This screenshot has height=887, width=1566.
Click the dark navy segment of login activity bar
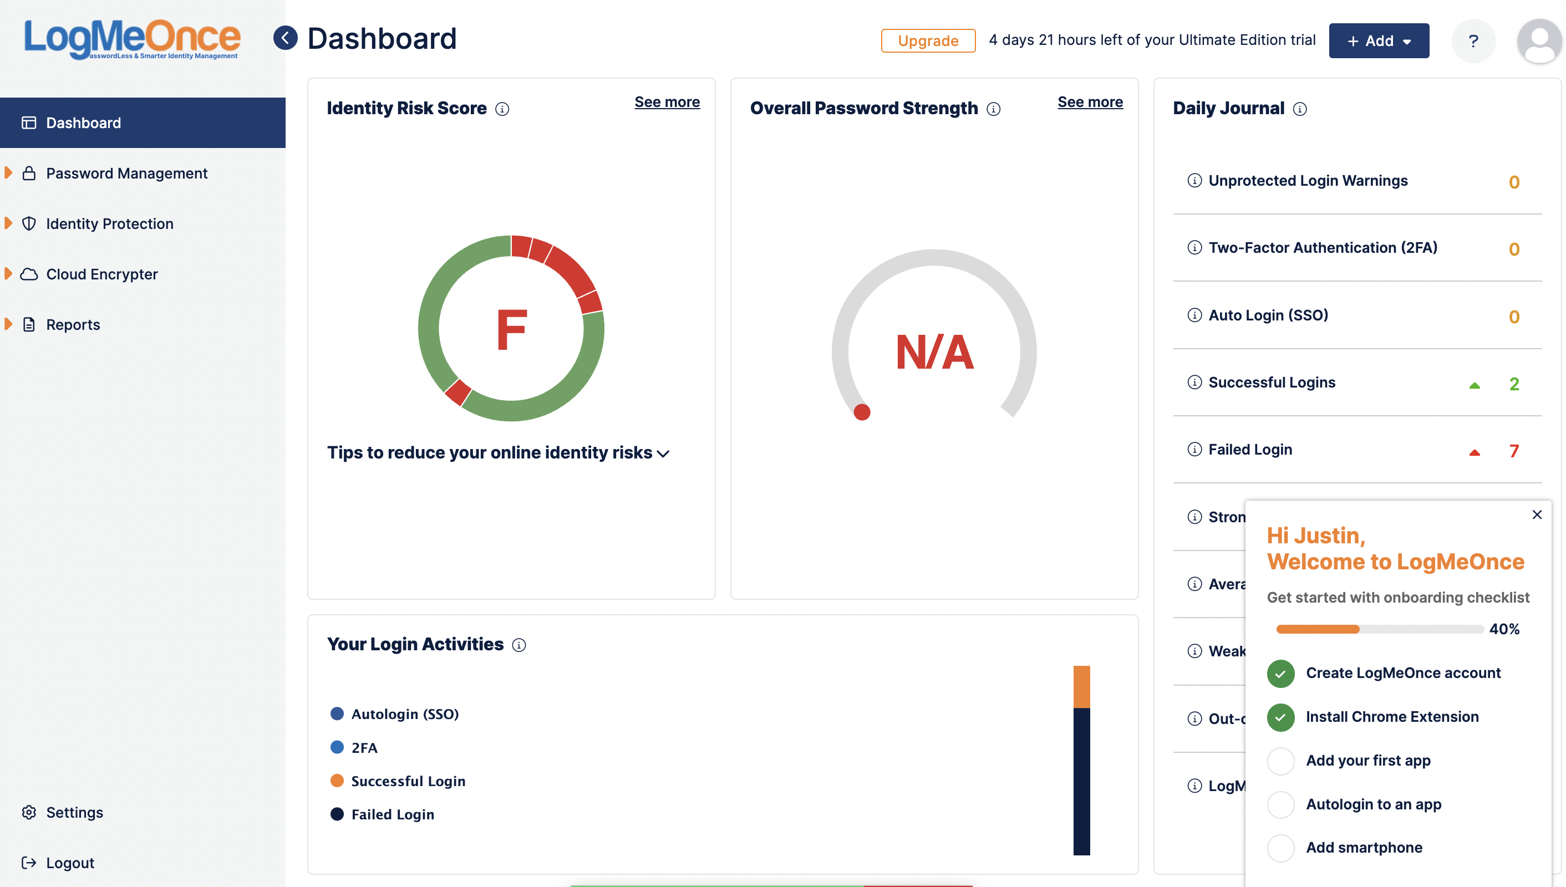click(1081, 782)
